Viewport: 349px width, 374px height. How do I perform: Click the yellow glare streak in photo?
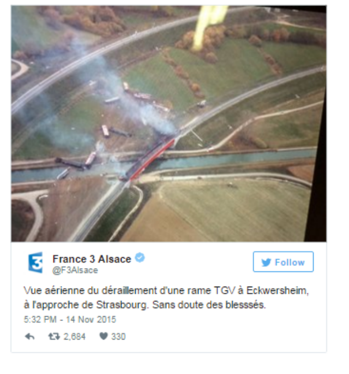click(208, 27)
